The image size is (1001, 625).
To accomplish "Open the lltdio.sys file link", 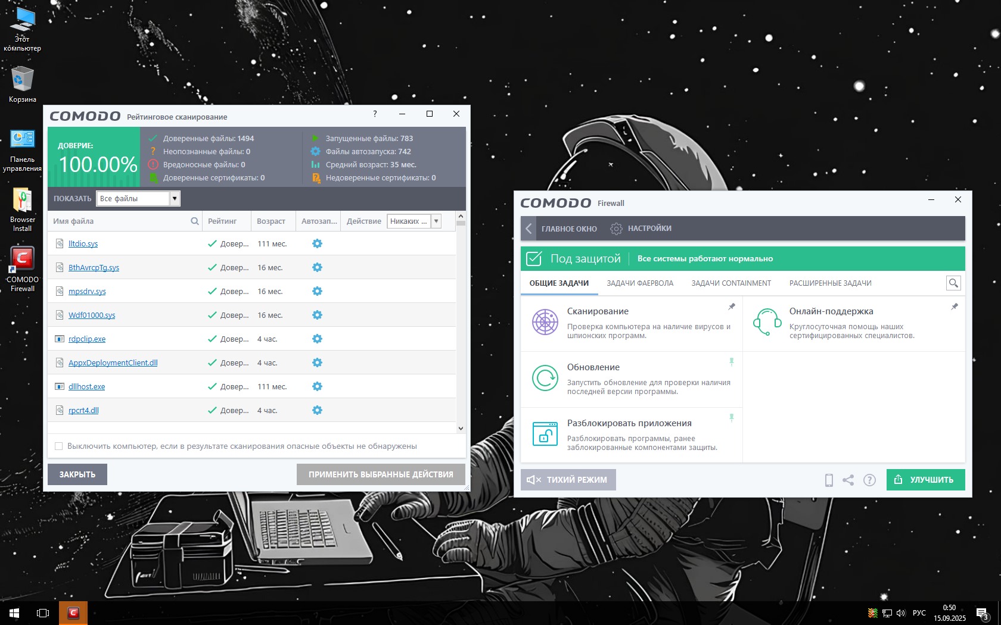I will pos(83,243).
